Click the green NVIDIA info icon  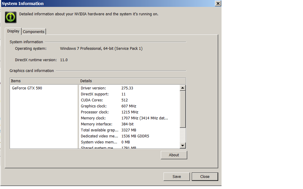click(x=11, y=17)
